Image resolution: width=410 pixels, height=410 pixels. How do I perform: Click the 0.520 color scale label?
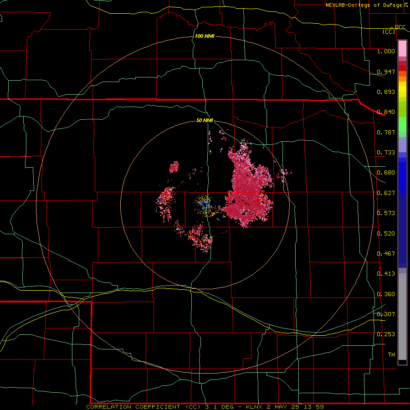[x=386, y=234]
